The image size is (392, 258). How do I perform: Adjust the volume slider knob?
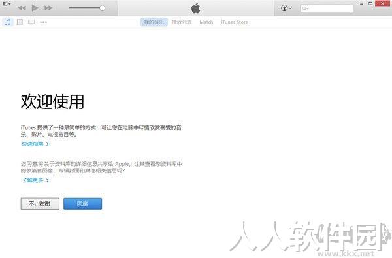[x=103, y=8]
